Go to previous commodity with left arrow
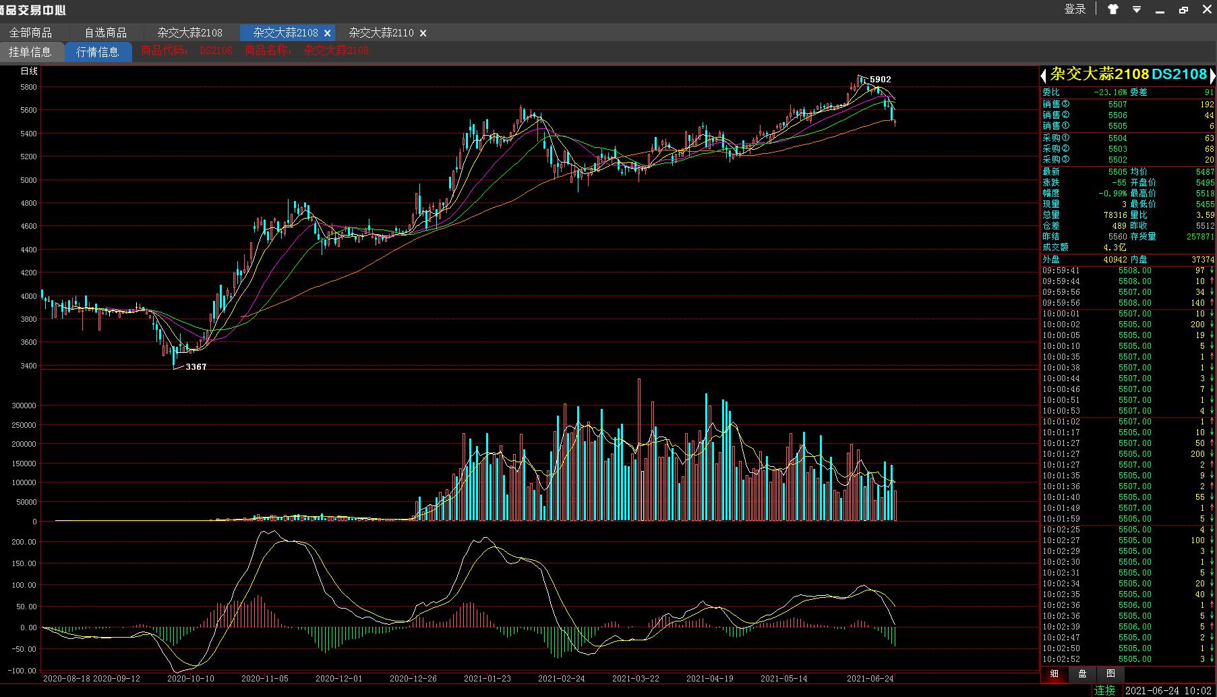The width and height of the screenshot is (1217, 697). 1044,75
